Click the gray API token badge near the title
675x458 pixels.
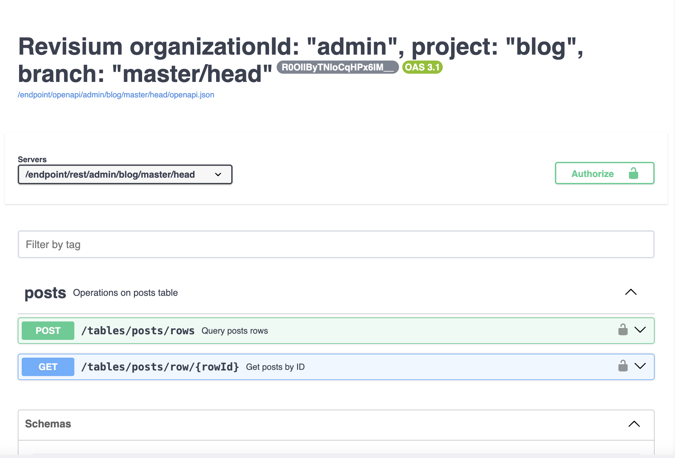337,67
